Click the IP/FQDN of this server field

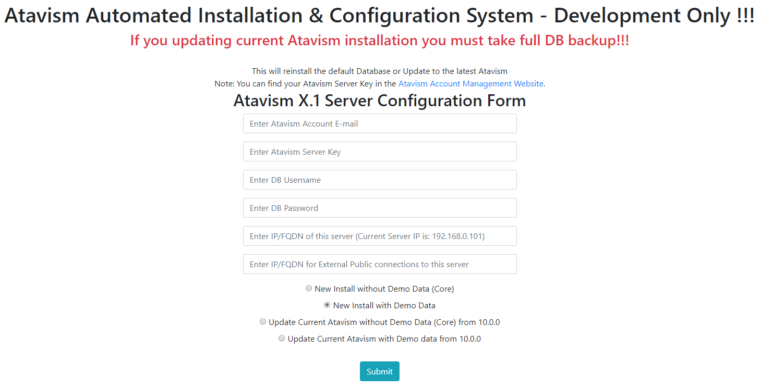click(x=379, y=236)
